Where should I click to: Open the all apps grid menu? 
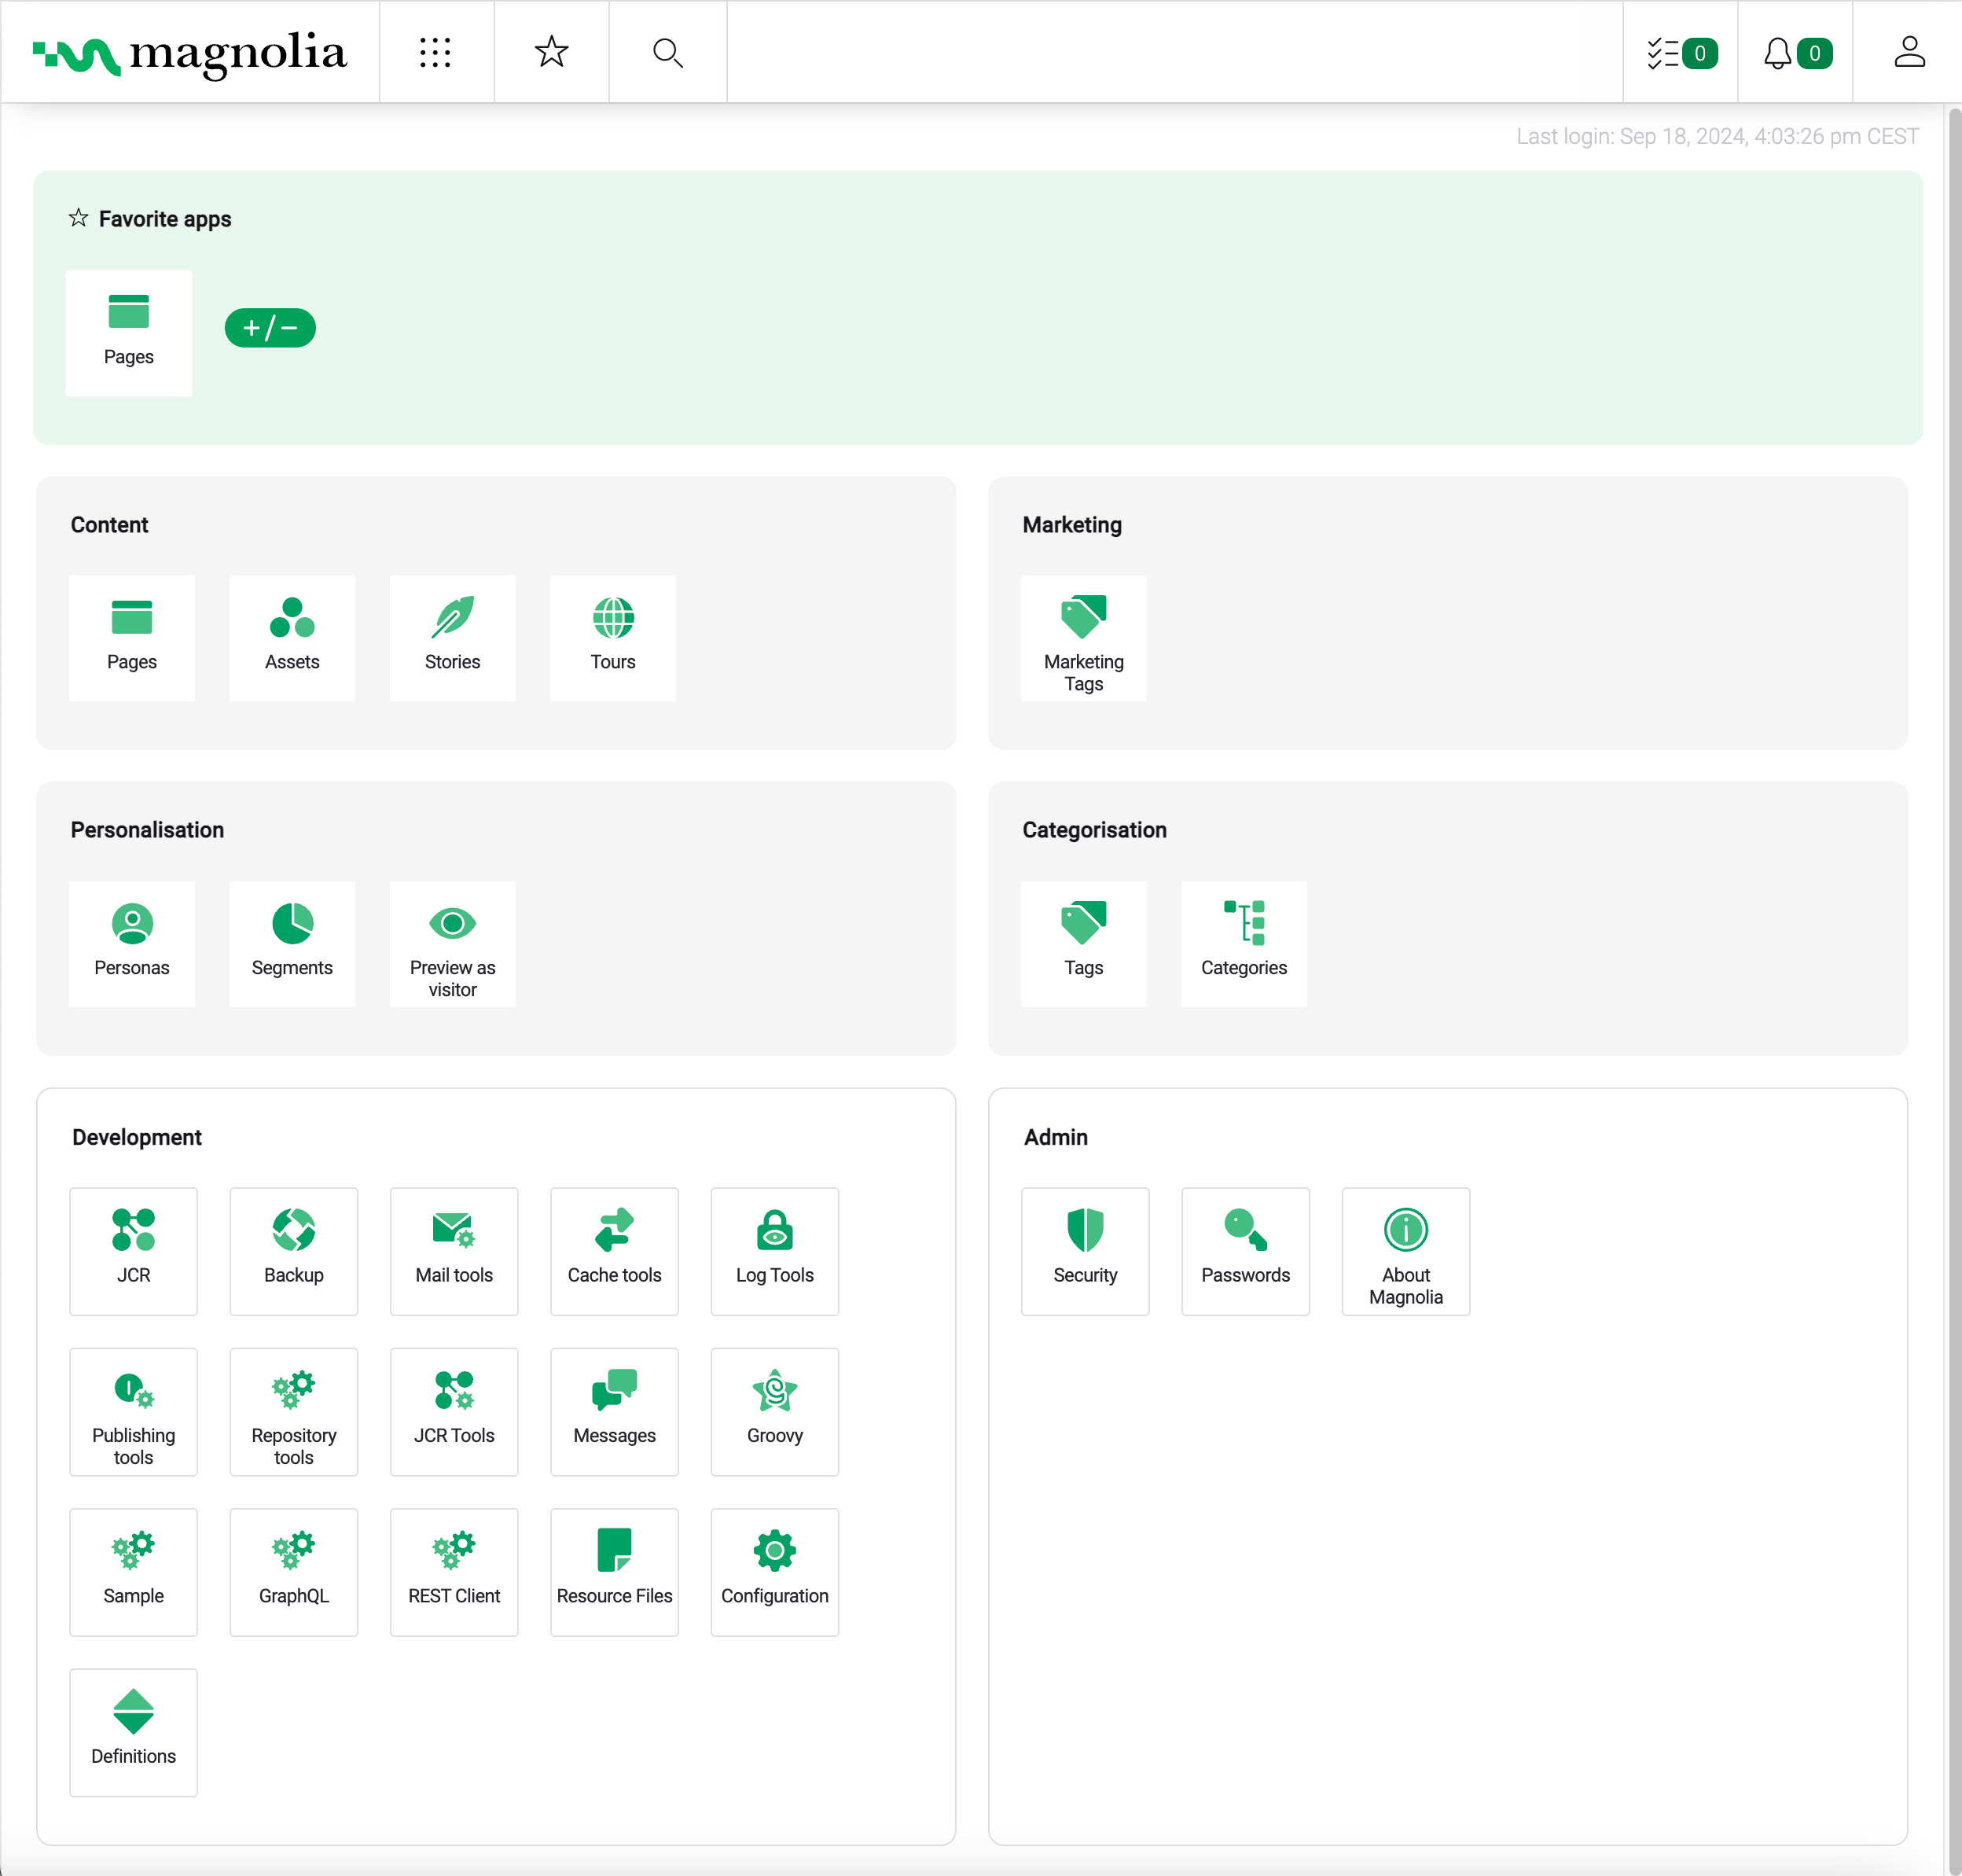pyautogui.click(x=436, y=51)
